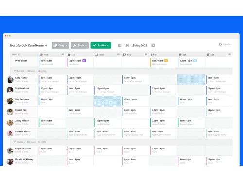Click the Ralph Edwards name label
The width and height of the screenshot is (243, 182).
click(x=23, y=149)
